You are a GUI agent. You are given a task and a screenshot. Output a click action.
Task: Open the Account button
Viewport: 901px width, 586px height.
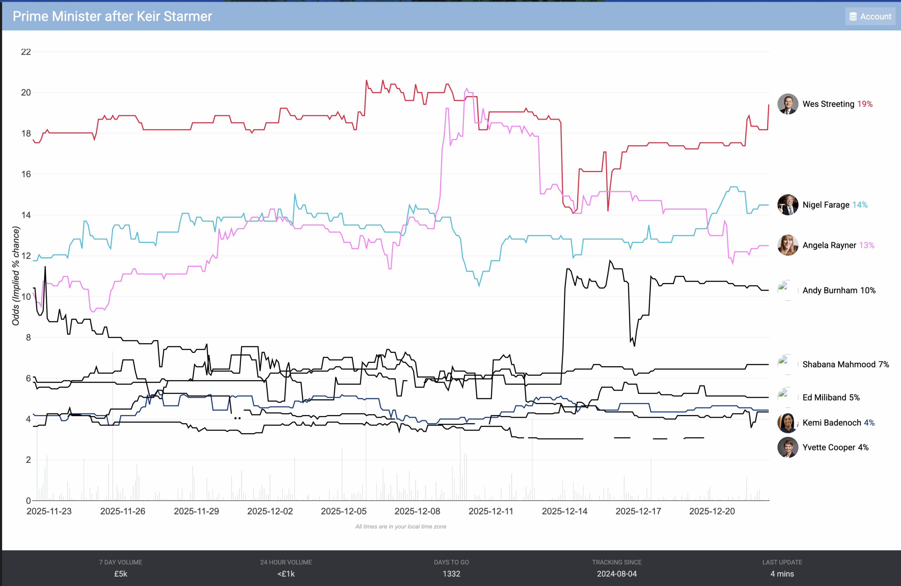click(870, 17)
